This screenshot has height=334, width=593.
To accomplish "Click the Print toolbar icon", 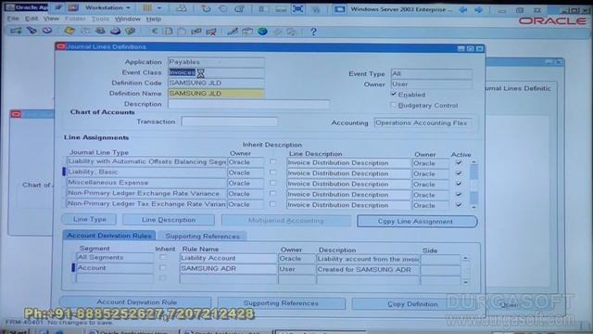I will point(115,31).
